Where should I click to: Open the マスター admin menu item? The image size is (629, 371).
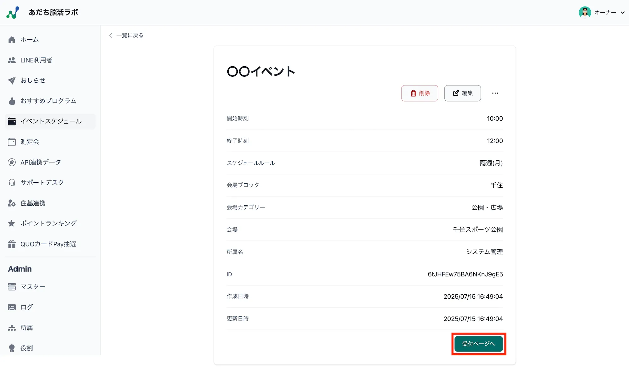[x=33, y=287]
